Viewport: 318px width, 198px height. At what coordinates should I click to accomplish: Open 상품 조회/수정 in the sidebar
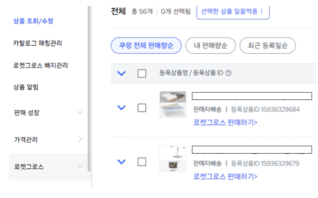(x=32, y=22)
